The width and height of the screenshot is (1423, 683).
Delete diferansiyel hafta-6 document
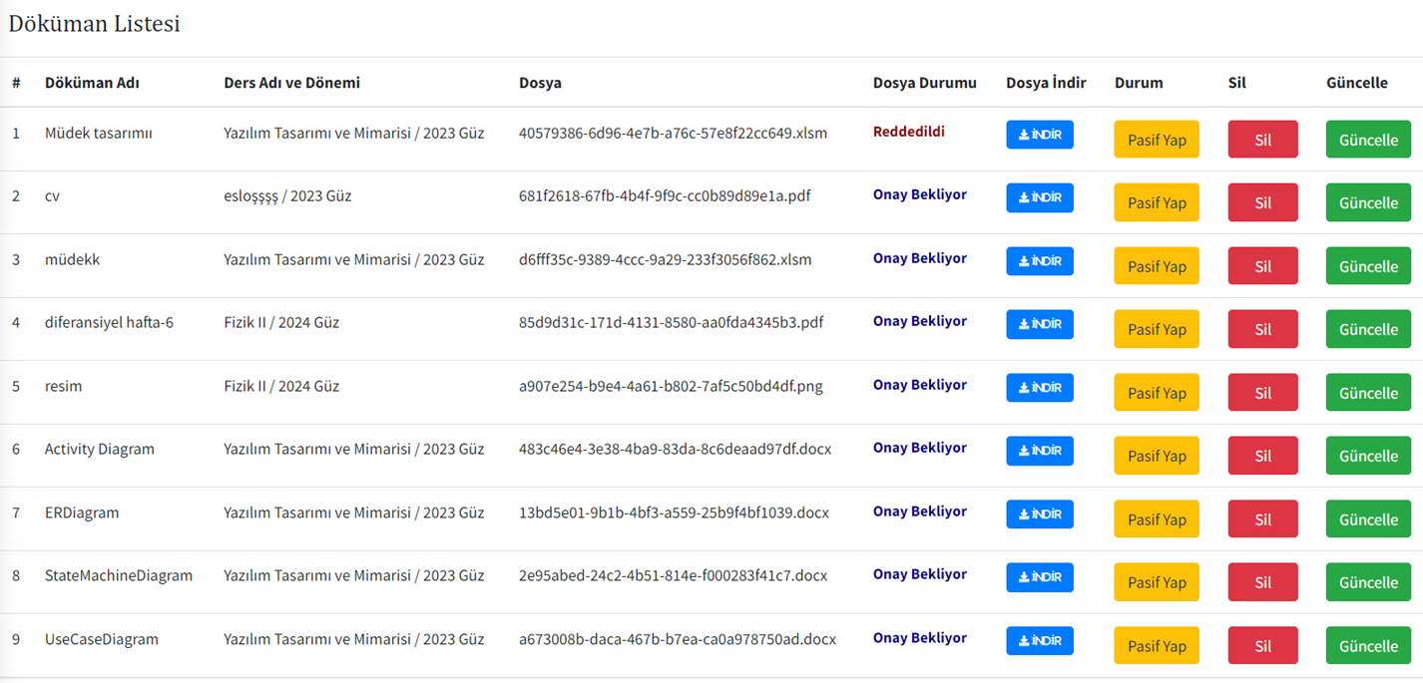(1262, 329)
